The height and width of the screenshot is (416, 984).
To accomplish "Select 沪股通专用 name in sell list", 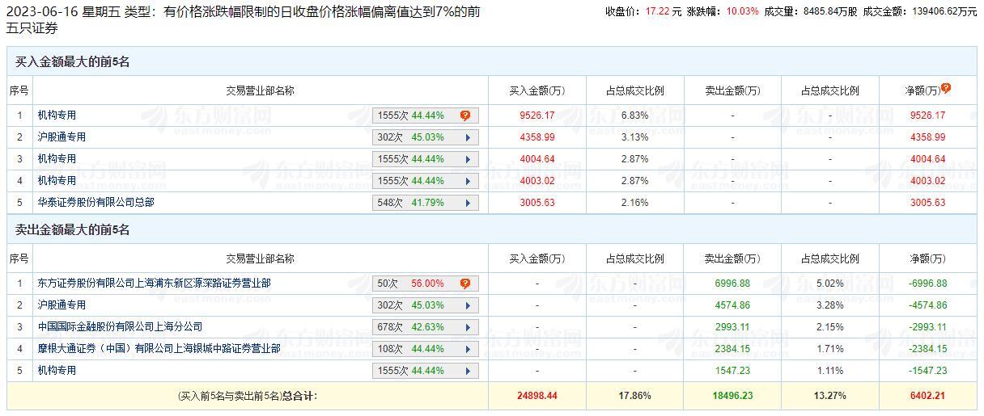I will (x=61, y=305).
